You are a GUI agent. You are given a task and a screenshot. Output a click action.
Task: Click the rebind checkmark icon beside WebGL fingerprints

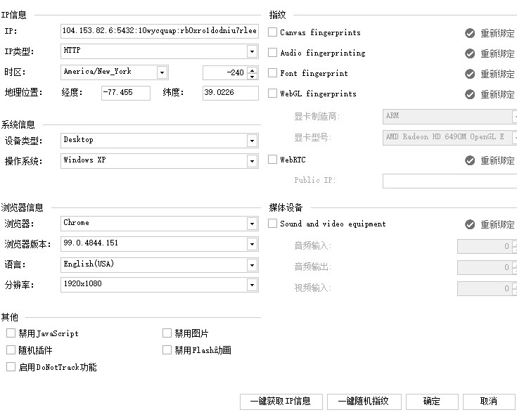(x=470, y=94)
